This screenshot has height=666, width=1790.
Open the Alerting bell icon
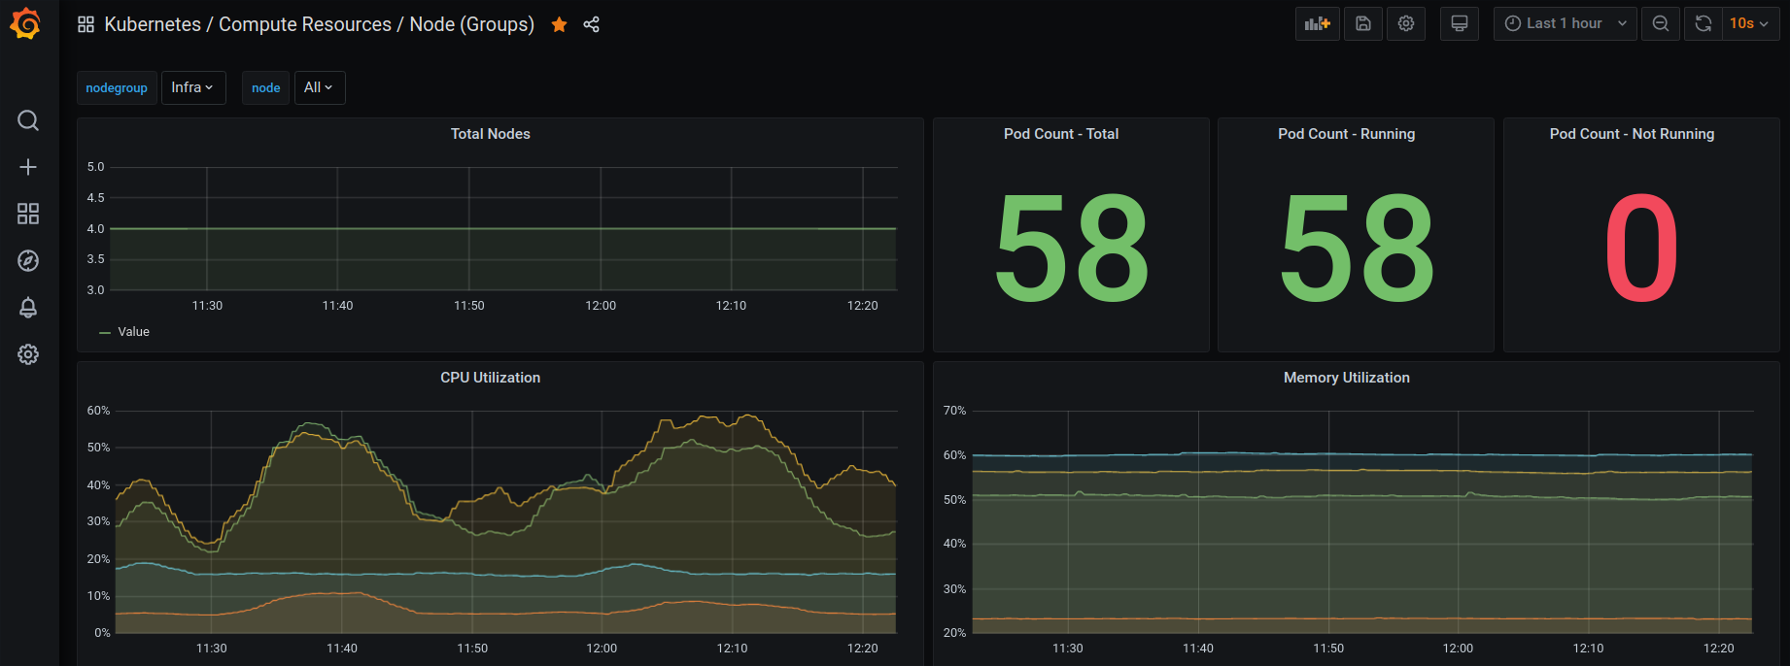28,308
